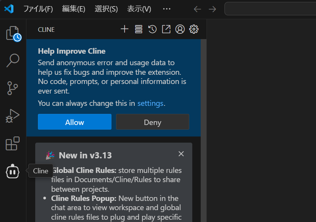Viewport: 316px width, 222px height.
Task: Open Cline in editor popout icon
Action: pos(166,29)
